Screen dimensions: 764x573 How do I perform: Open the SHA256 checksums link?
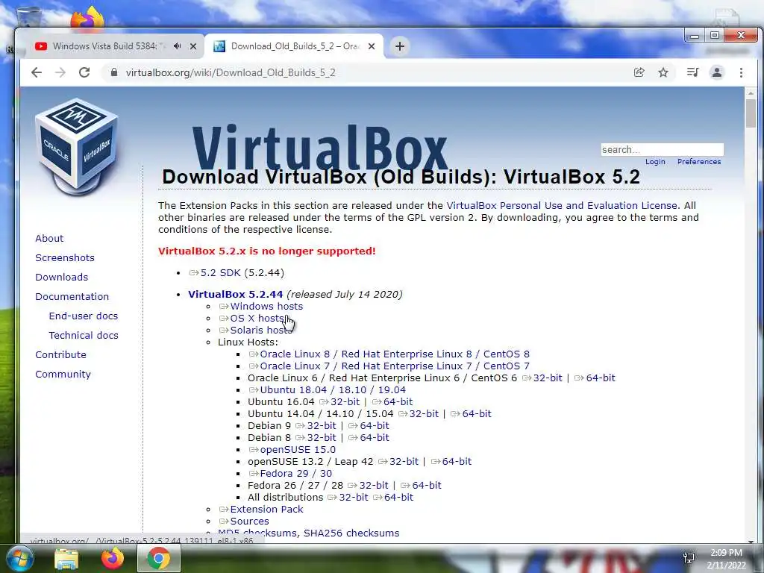[351, 533]
